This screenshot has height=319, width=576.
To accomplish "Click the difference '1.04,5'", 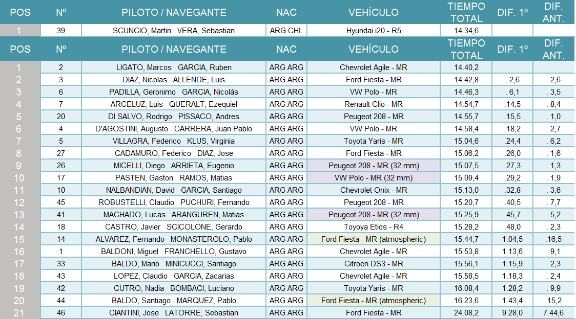I will pos(512,239).
